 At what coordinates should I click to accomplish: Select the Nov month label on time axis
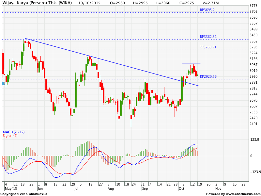point(218,188)
